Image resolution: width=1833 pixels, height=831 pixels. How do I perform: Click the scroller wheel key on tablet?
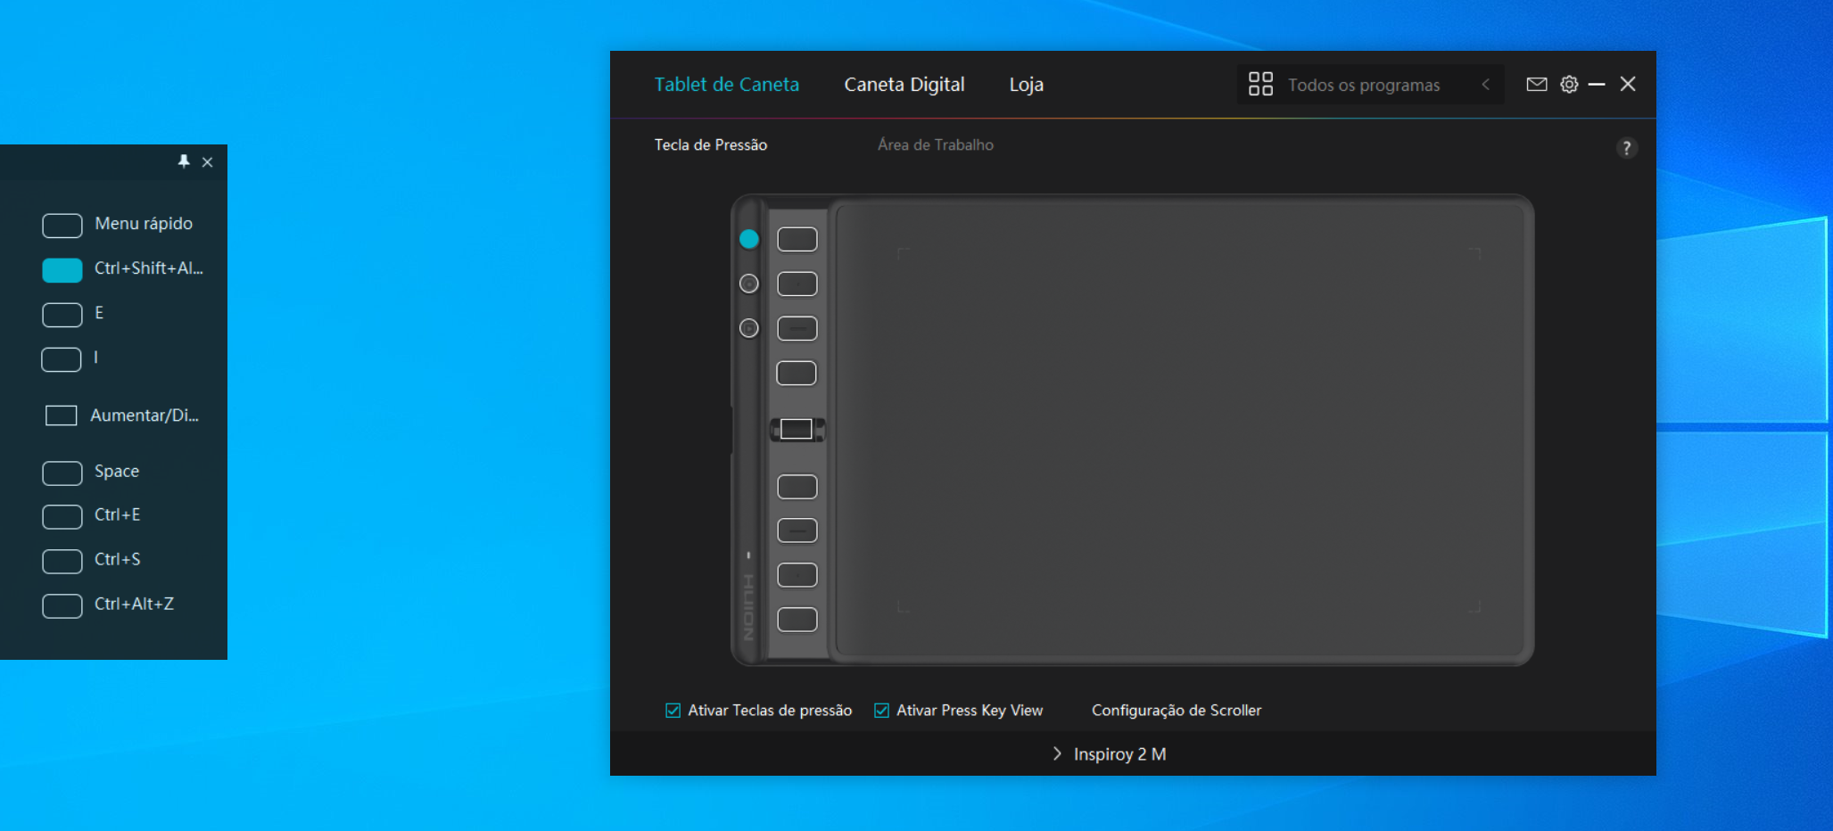[x=797, y=430]
